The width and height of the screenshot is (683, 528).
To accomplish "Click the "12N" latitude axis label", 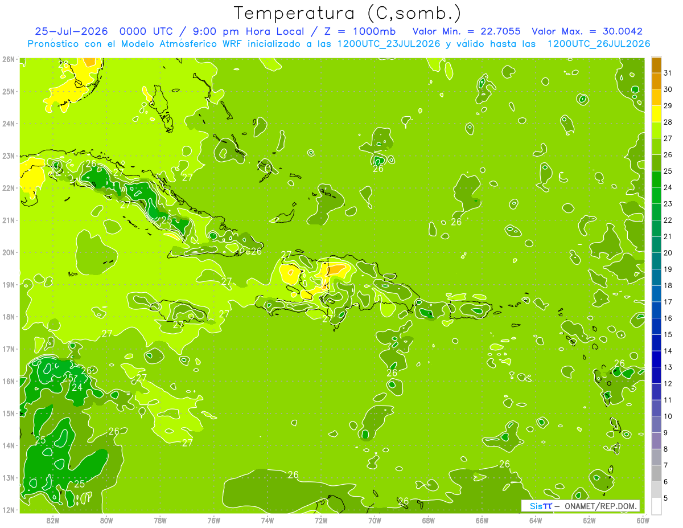I will tap(8, 510).
